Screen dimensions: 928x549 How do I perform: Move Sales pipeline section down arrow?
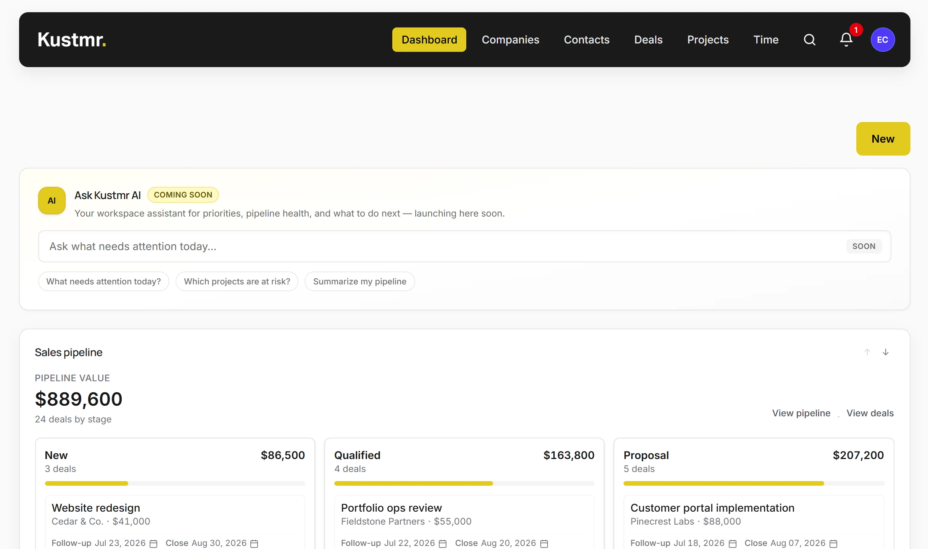click(886, 352)
